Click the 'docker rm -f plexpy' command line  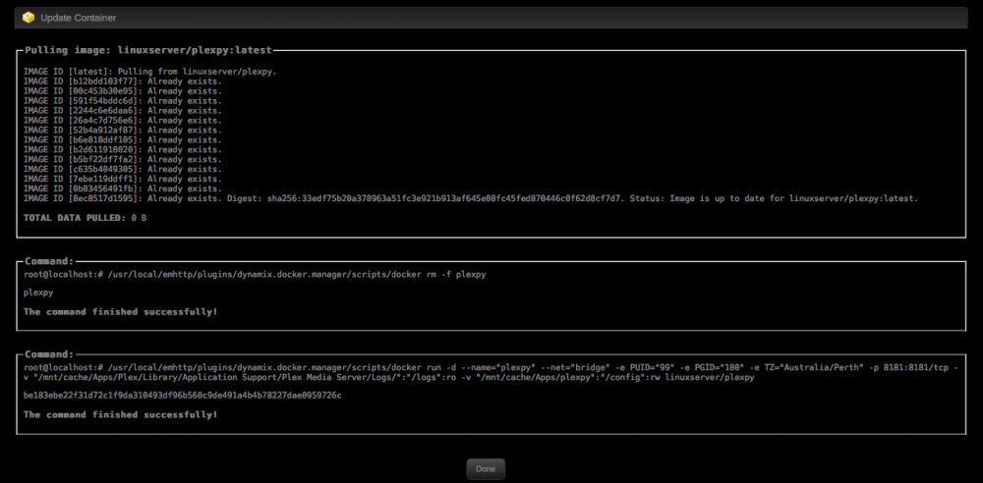(255, 275)
